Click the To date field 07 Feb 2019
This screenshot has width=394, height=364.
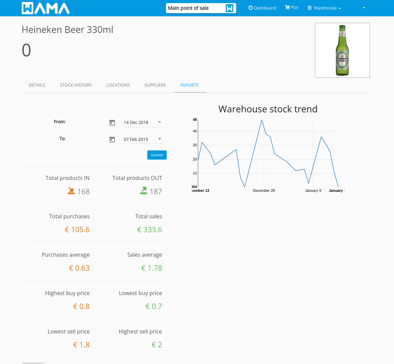click(x=143, y=139)
